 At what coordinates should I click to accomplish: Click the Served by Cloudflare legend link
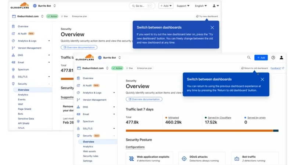tap(219, 118)
